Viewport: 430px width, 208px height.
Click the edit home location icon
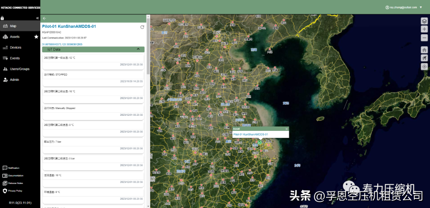click(x=424, y=58)
